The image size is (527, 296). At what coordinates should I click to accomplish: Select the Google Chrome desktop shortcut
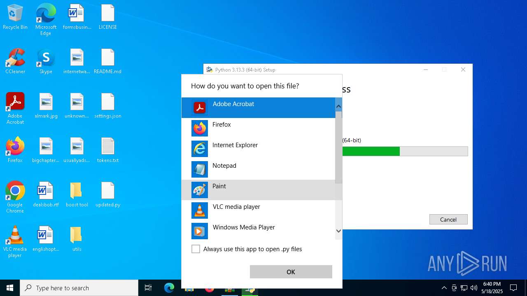click(15, 197)
